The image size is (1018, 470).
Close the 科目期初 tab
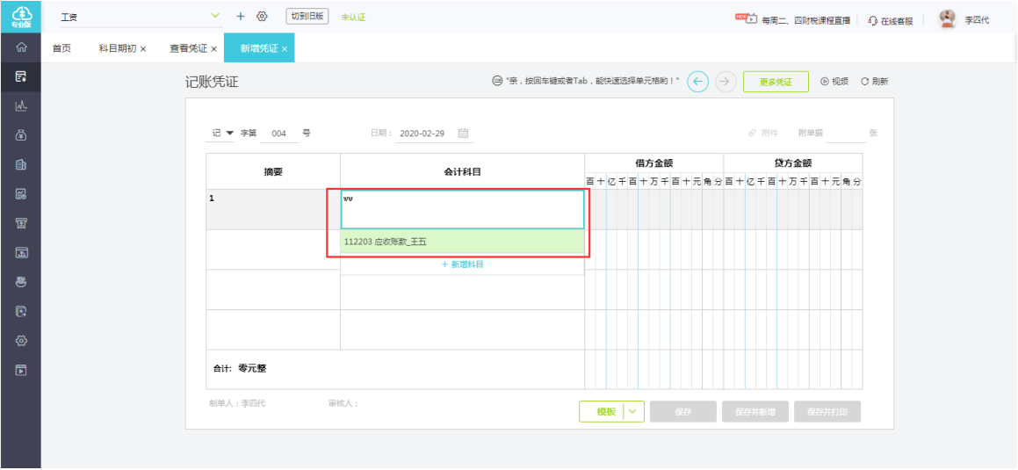pos(143,49)
